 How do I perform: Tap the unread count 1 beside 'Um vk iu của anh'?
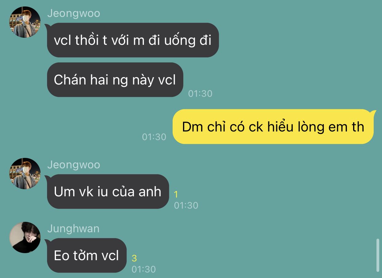point(176,194)
